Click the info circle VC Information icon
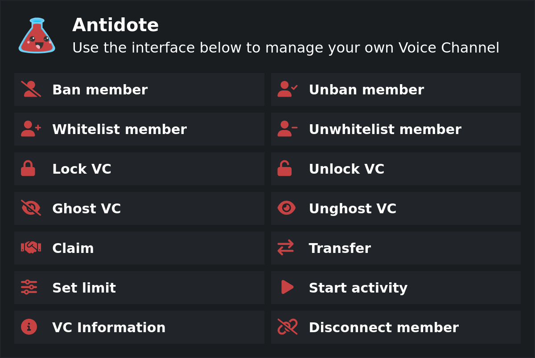 (29, 327)
